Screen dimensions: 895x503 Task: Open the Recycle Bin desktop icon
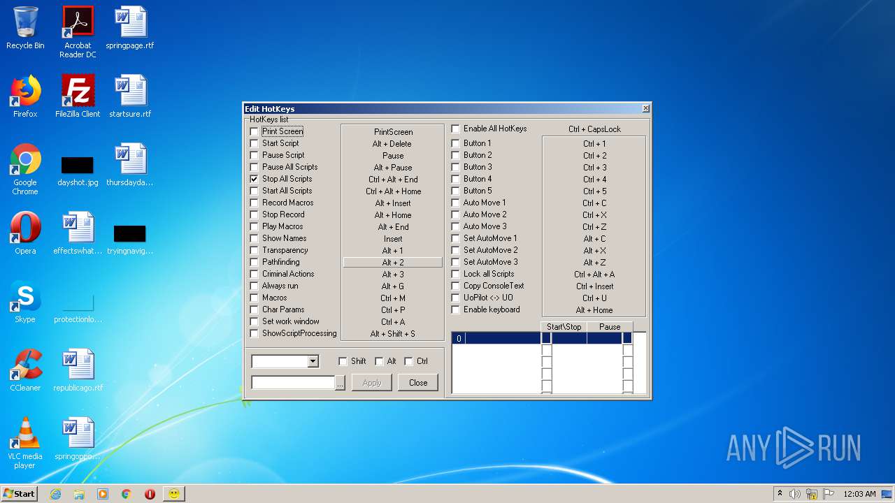coord(25,28)
